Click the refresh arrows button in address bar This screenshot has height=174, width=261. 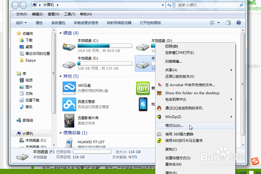pos(169,5)
